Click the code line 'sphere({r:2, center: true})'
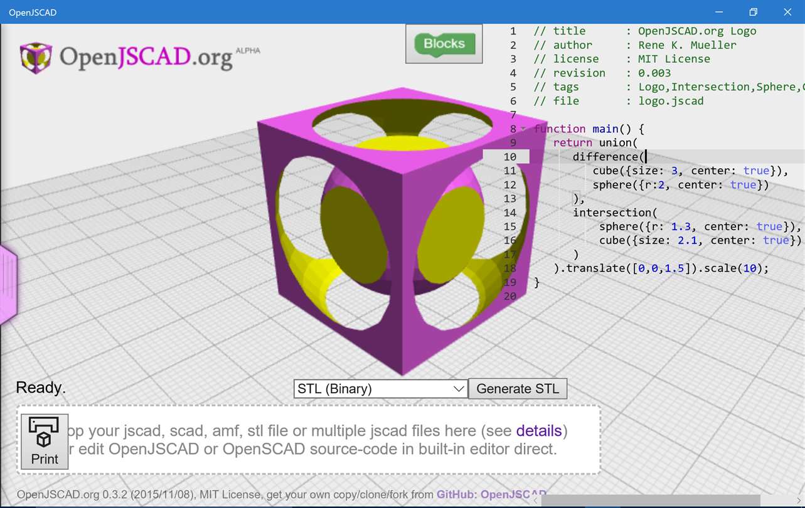 click(680, 184)
